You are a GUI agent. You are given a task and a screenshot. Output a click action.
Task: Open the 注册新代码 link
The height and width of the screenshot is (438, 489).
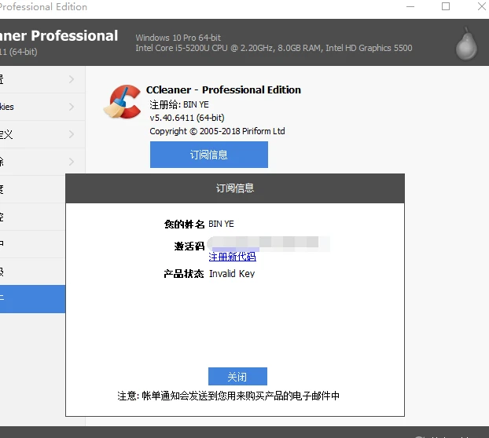coord(233,257)
